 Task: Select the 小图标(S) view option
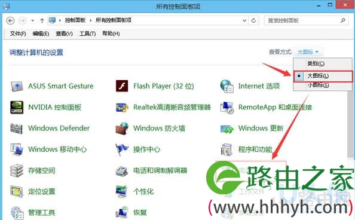pyautogui.click(x=323, y=85)
